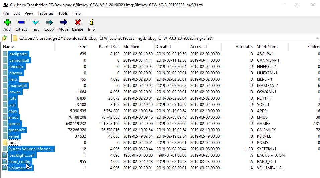Open the File menu
This screenshot has width=320, height=178.
point(5,13)
